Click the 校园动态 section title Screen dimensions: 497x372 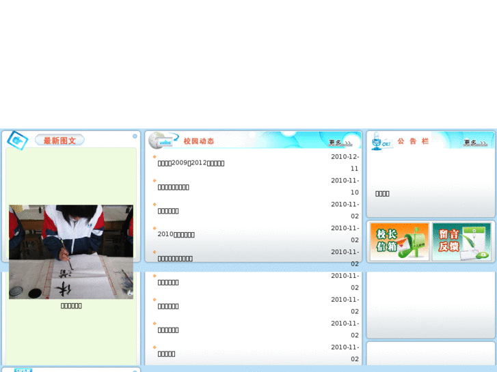(199, 141)
